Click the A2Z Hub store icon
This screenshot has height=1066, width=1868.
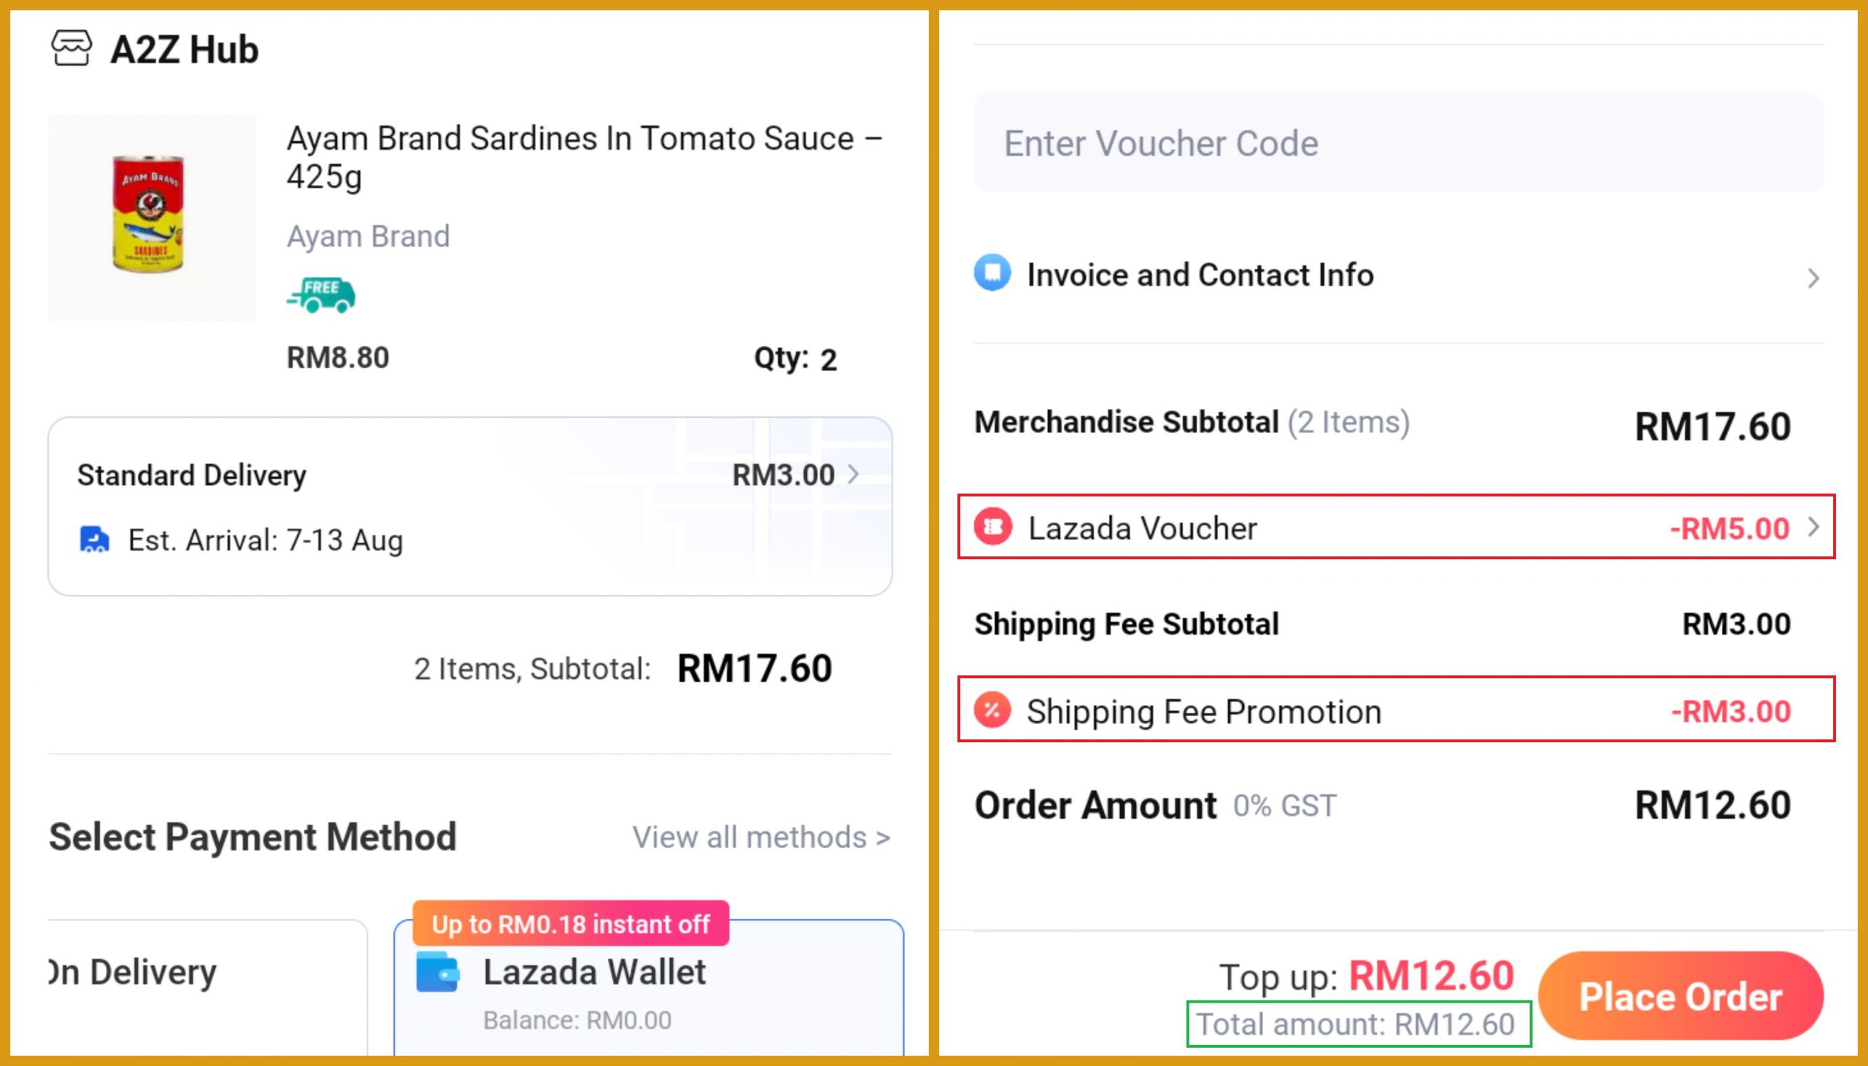(71, 49)
